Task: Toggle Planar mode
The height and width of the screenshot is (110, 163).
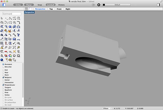Action: click(29, 5)
